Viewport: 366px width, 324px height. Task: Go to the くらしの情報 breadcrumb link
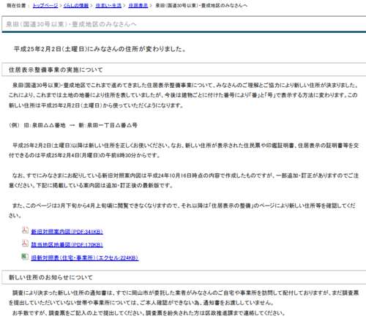coord(76,5)
